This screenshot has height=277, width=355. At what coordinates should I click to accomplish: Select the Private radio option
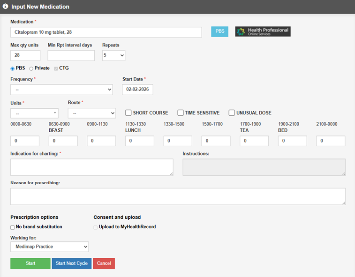point(31,68)
